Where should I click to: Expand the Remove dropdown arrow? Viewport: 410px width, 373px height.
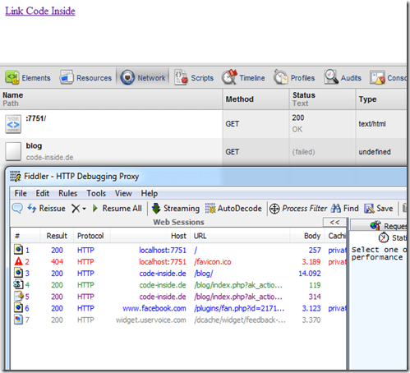click(84, 209)
